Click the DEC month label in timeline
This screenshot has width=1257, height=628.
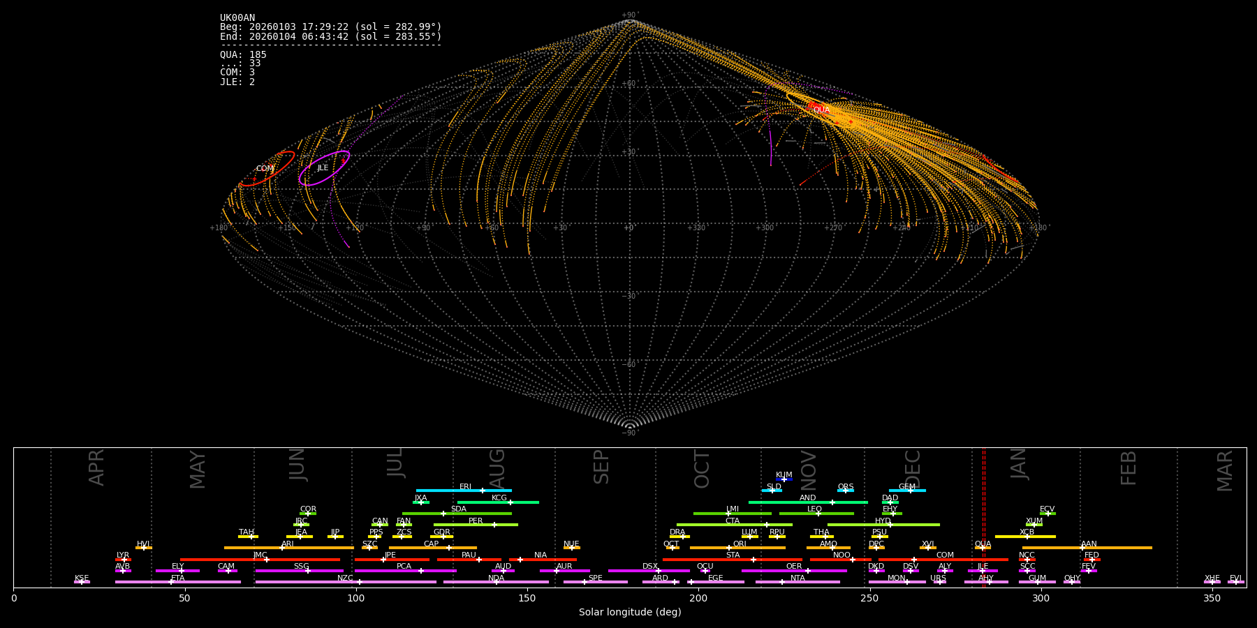913,469
